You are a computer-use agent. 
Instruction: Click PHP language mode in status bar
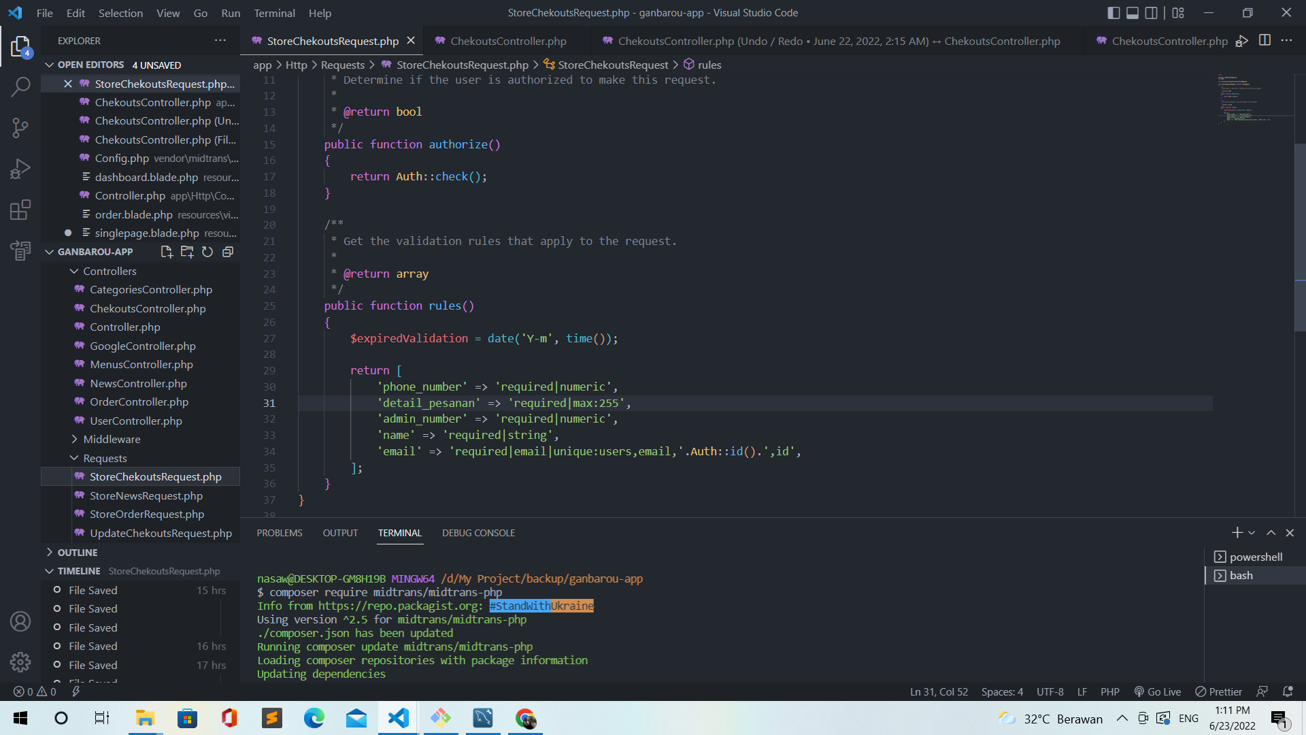(x=1109, y=691)
